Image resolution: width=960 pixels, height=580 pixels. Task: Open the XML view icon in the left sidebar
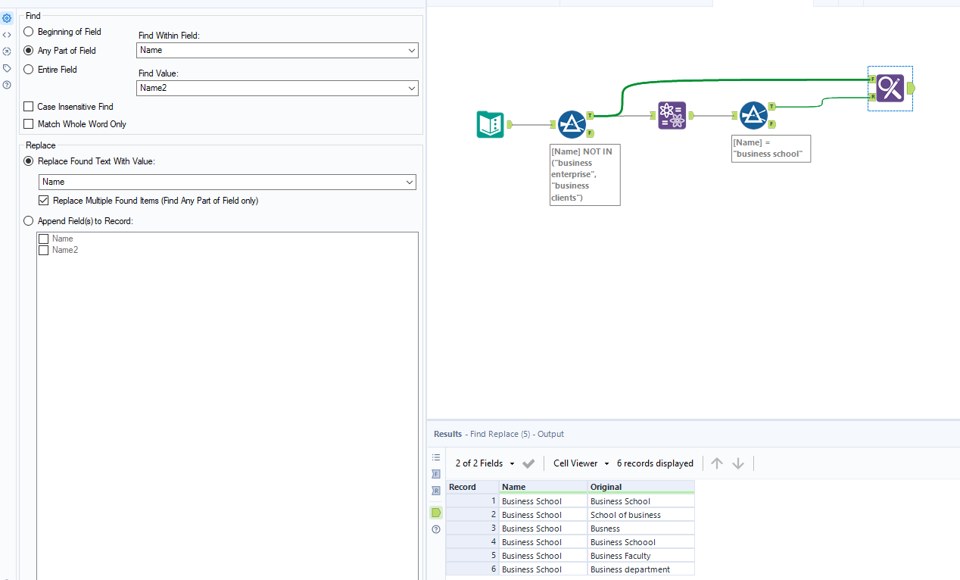click(x=7, y=34)
